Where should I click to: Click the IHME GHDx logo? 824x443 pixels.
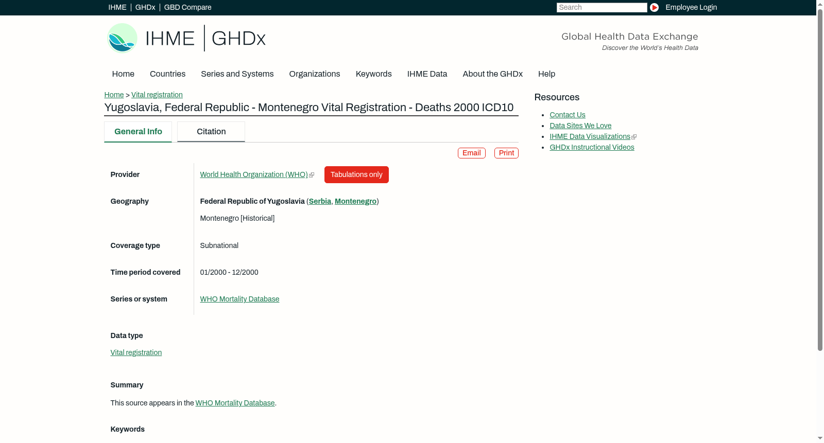pyautogui.click(x=186, y=38)
